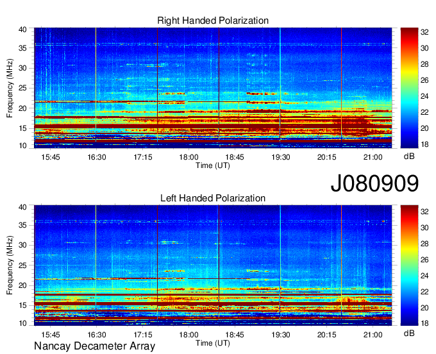Click the 40 MHz frequency tick of Left Handed plot
Image resolution: width=436 pixels, height=354 pixels.
[x=22, y=207]
